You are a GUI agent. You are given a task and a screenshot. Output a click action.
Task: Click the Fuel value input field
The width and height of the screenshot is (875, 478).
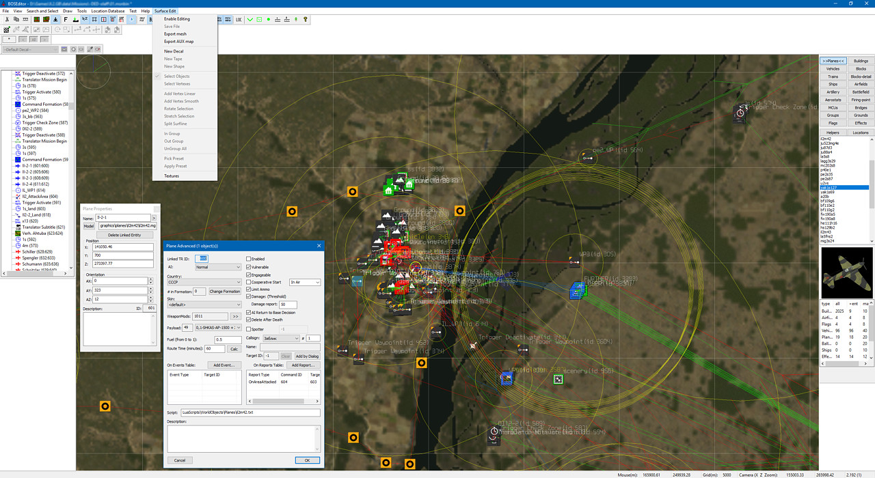click(228, 339)
